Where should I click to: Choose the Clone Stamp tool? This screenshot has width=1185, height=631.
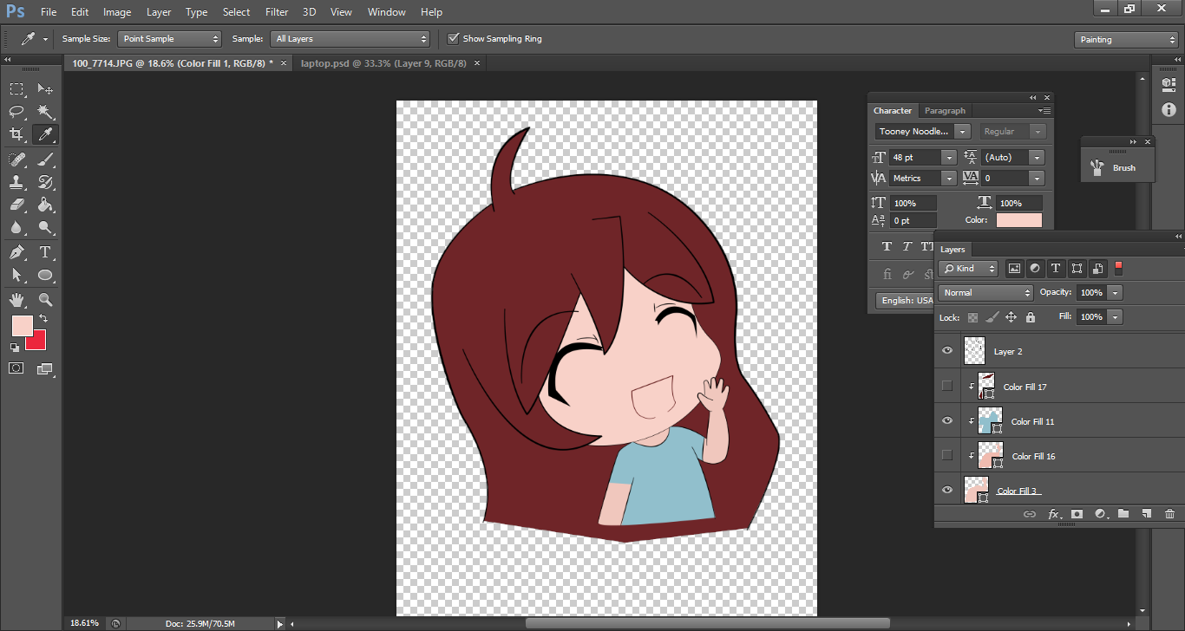coord(16,182)
